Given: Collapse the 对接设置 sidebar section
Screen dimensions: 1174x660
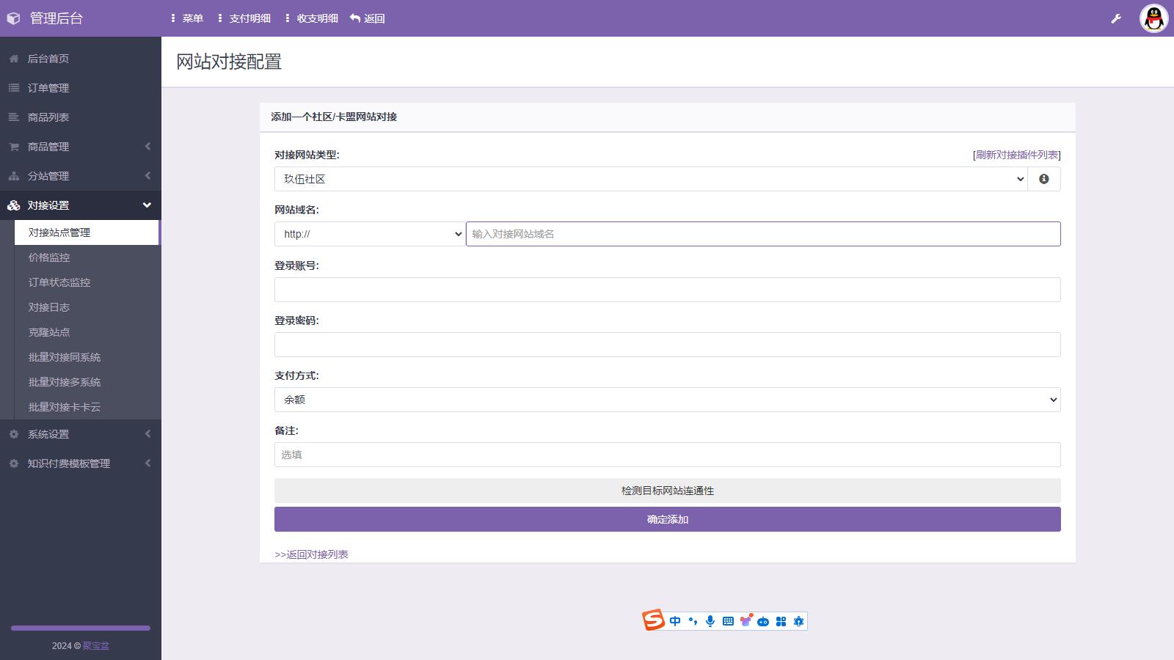Looking at the screenshot, I should pyautogui.click(x=81, y=205).
